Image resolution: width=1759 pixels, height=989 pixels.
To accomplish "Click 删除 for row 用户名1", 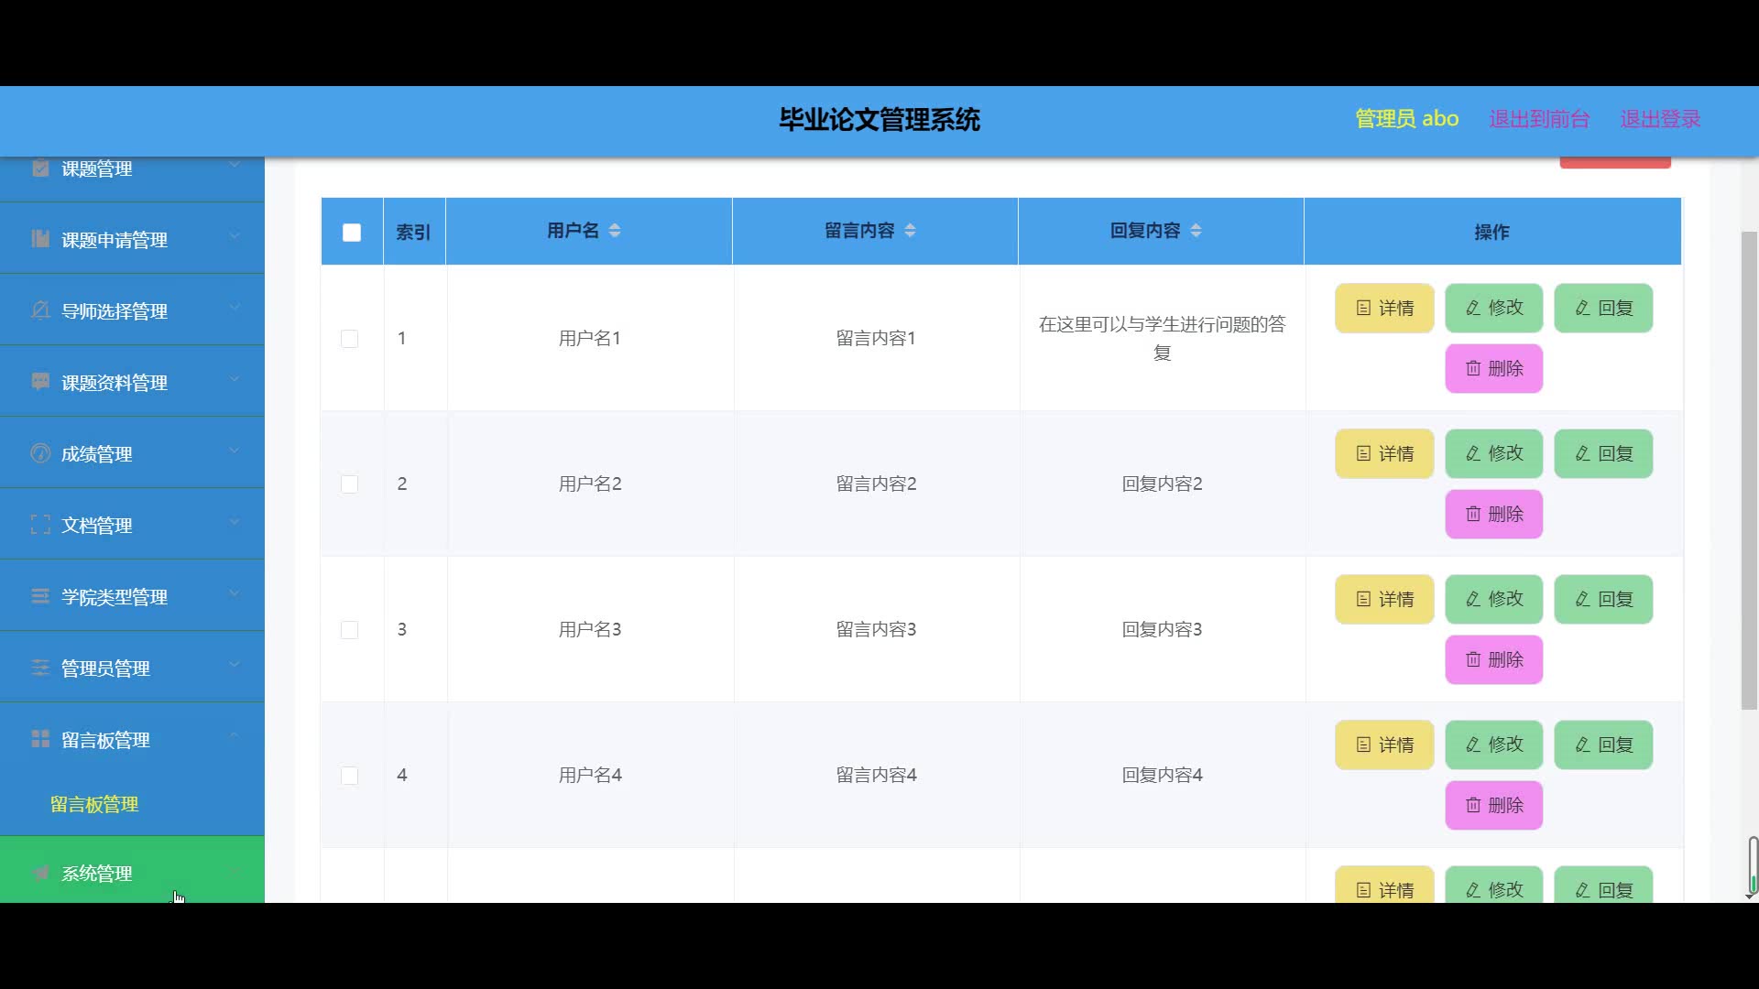I will click(x=1494, y=368).
